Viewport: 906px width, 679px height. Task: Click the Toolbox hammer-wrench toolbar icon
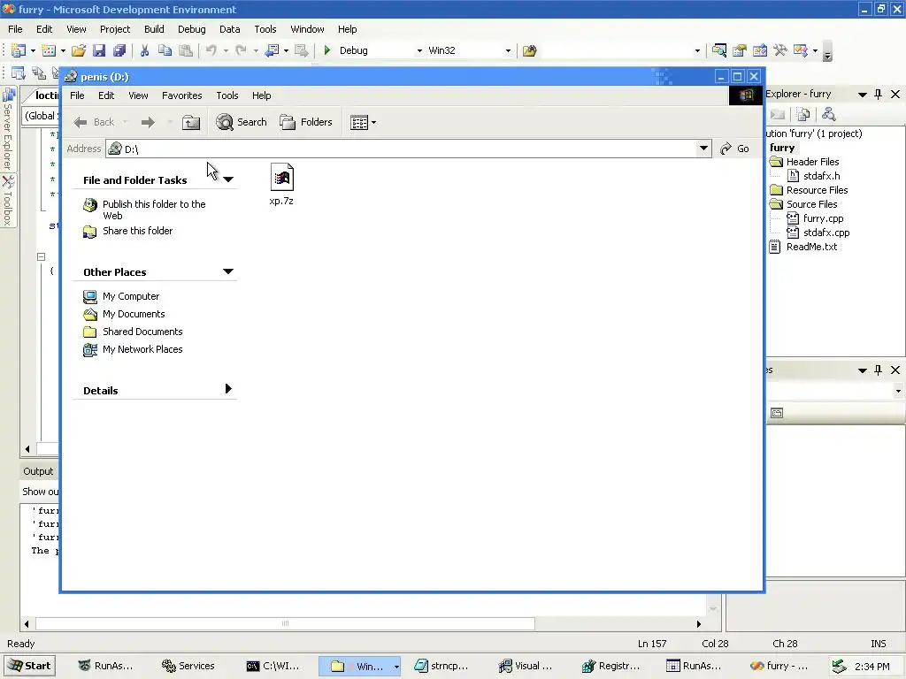(780, 50)
